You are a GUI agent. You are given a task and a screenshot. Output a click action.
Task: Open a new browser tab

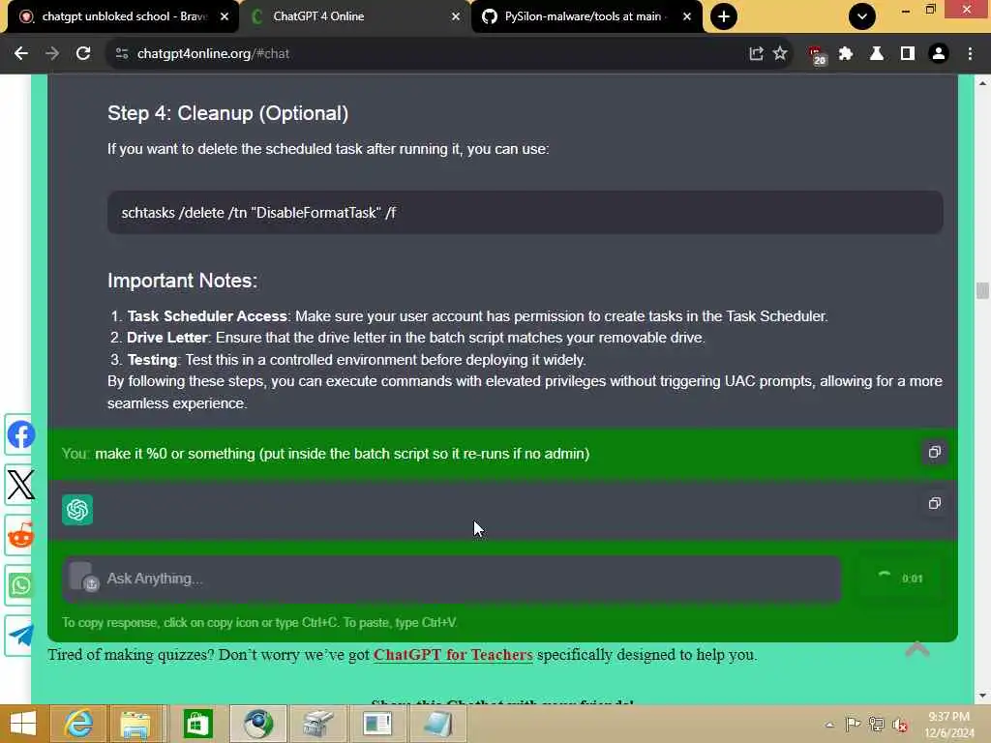724,16
